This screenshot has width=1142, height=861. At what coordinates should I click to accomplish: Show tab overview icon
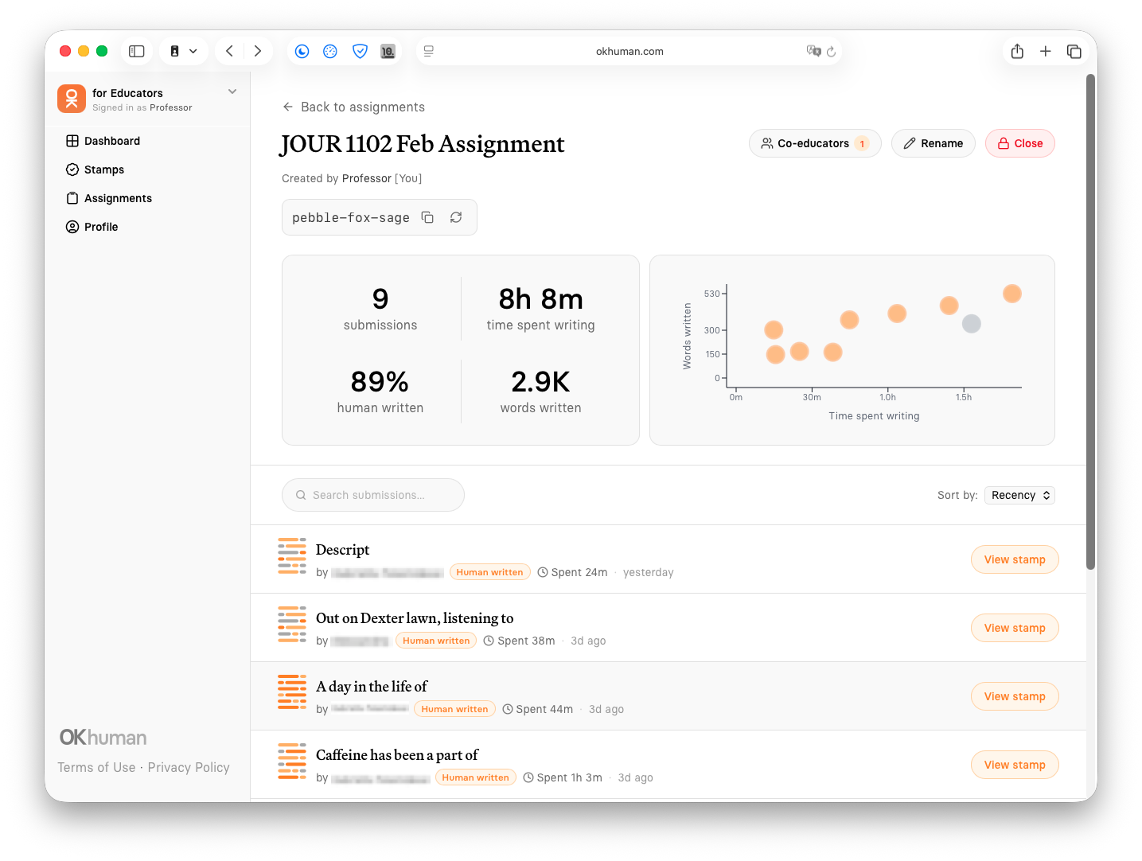pyautogui.click(x=1074, y=51)
